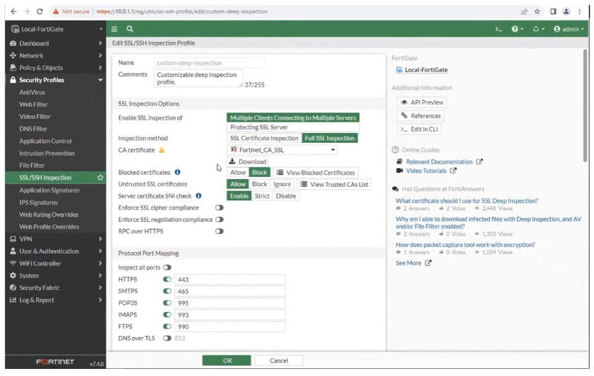Viewport: 594px width, 376px height.
Task: Open the AntiVirus profiles page
Action: pos(32,92)
